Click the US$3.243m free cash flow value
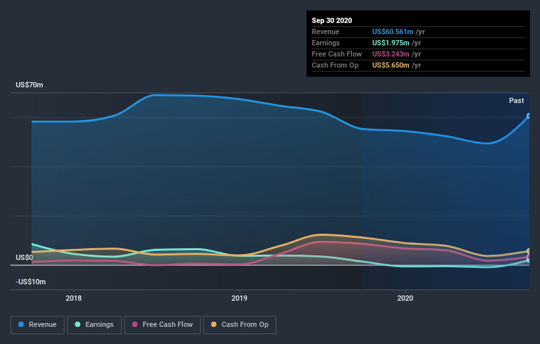This screenshot has width=540, height=344. click(x=391, y=54)
